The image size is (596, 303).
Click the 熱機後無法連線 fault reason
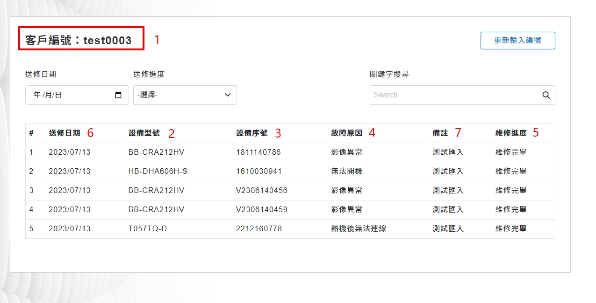pos(359,229)
